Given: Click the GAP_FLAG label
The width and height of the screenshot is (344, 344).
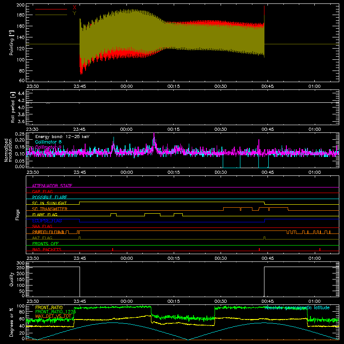Looking at the screenshot, I should (42, 191).
